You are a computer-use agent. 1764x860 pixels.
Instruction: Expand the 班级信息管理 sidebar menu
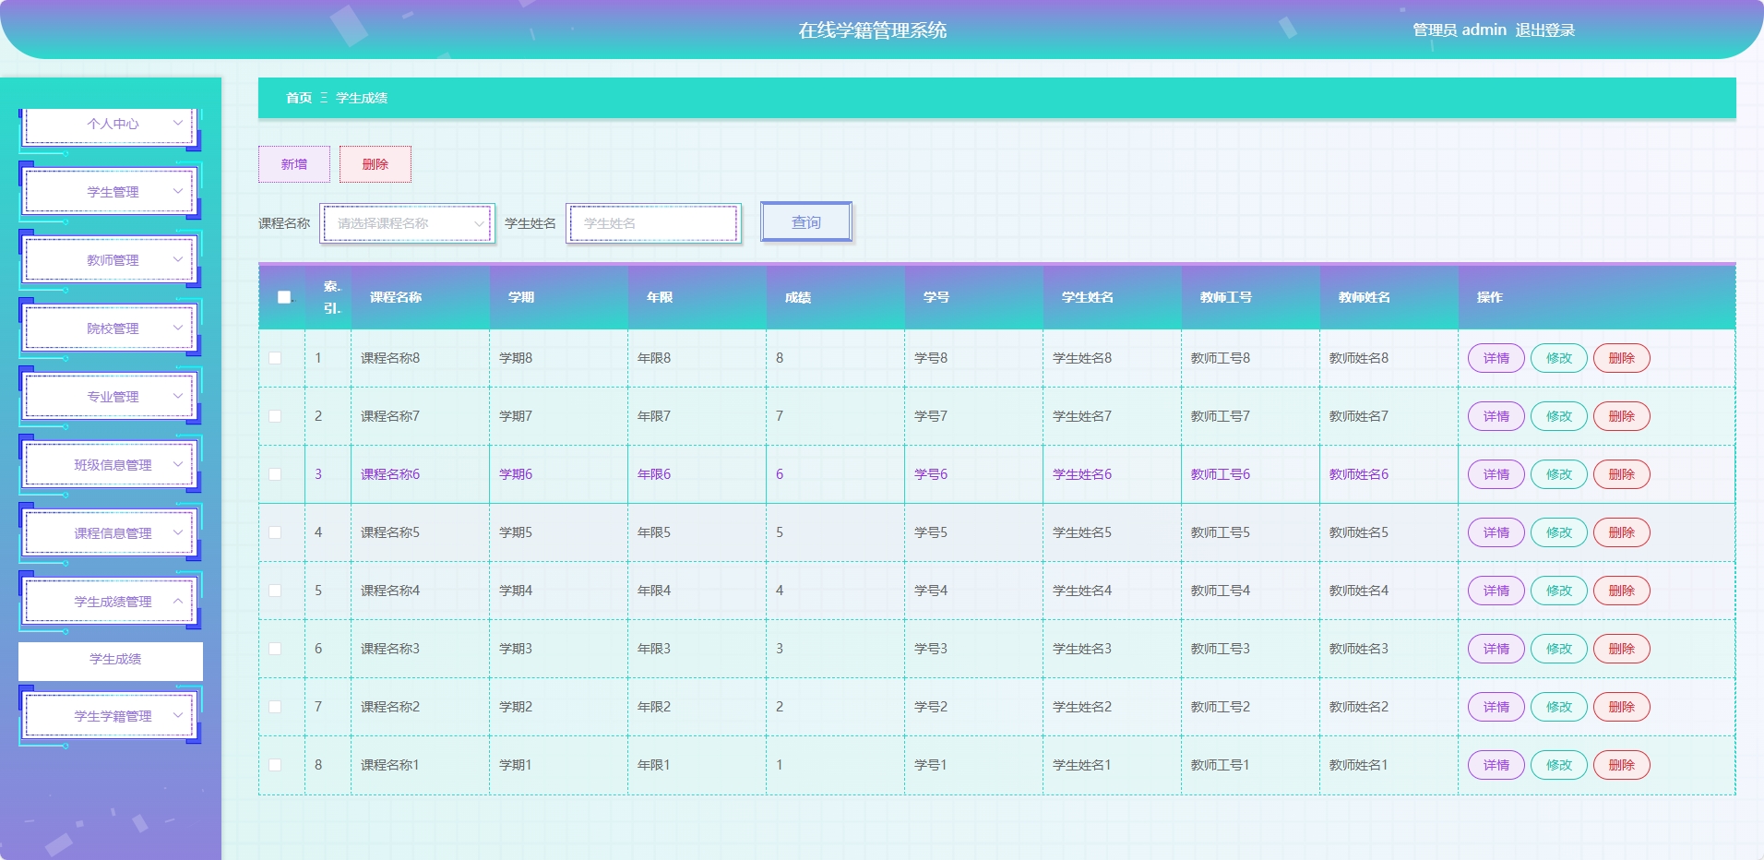pos(111,465)
